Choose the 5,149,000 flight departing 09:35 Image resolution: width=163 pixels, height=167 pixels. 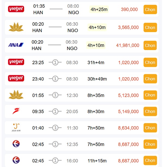tap(150, 112)
